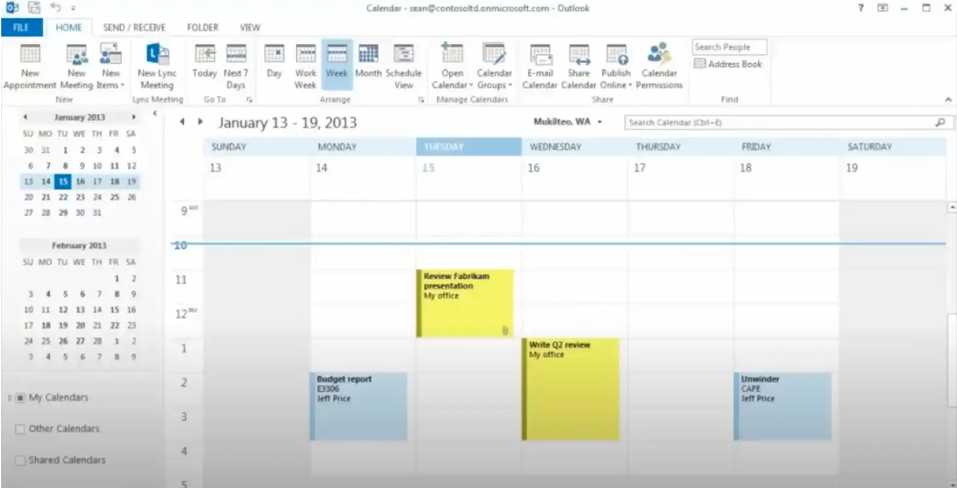
Task: Go forward to next week arrow
Action: coord(200,122)
